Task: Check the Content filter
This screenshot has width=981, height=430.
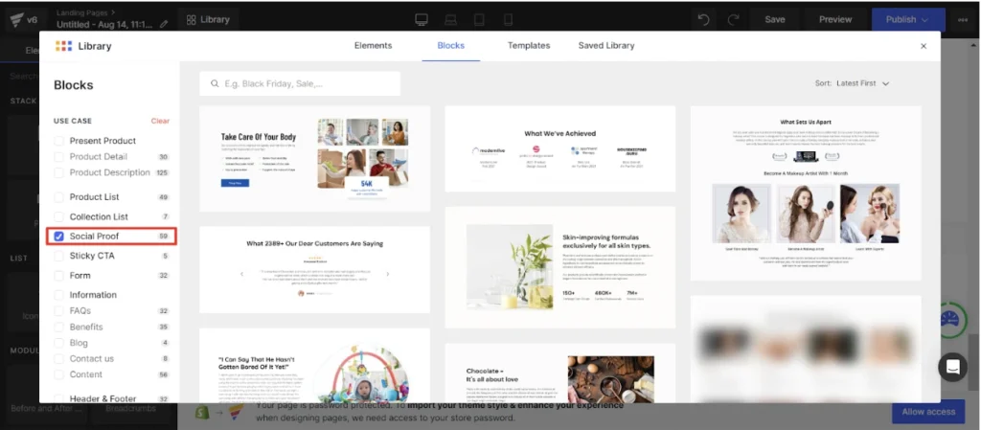Action: click(58, 374)
